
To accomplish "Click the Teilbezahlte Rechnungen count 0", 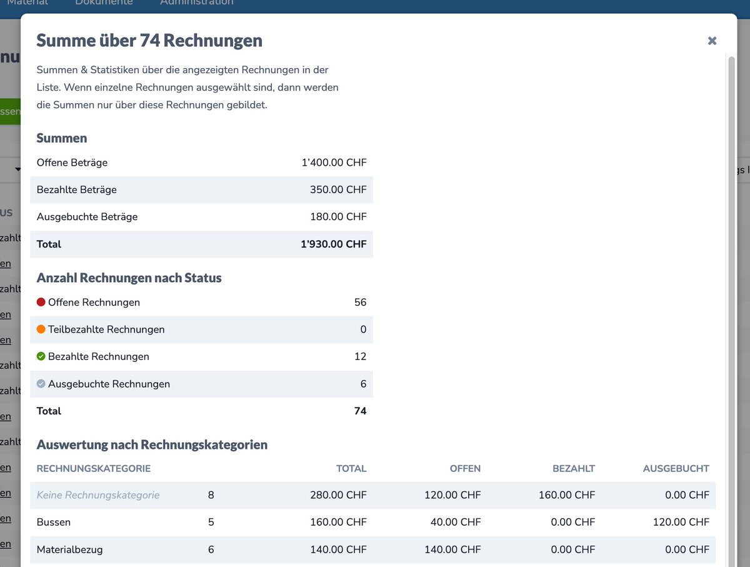I will [x=363, y=329].
